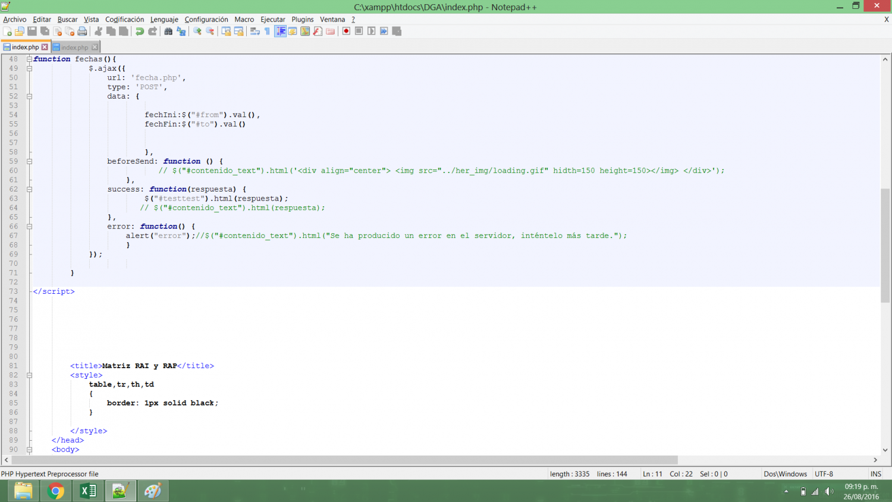Screen dimensions: 892x502
Task: Open the Lenguaje menu
Action: [164, 20]
